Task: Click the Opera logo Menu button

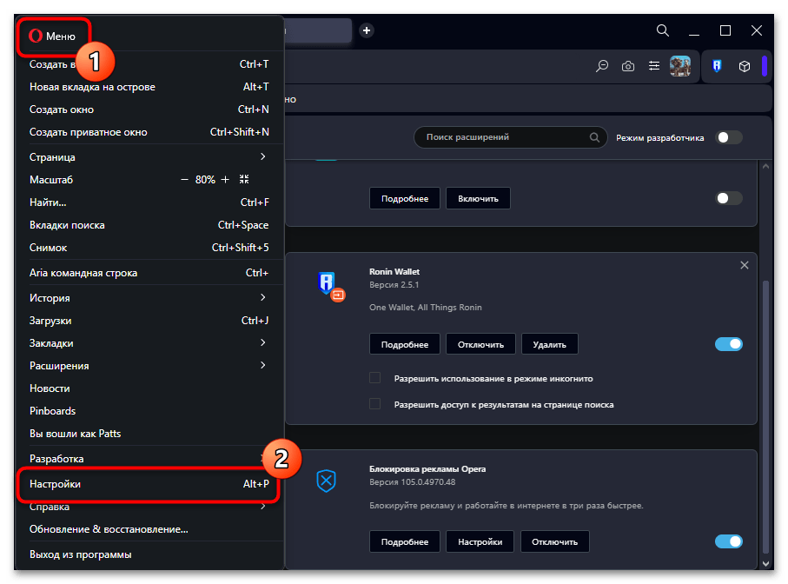Action: click(52, 36)
